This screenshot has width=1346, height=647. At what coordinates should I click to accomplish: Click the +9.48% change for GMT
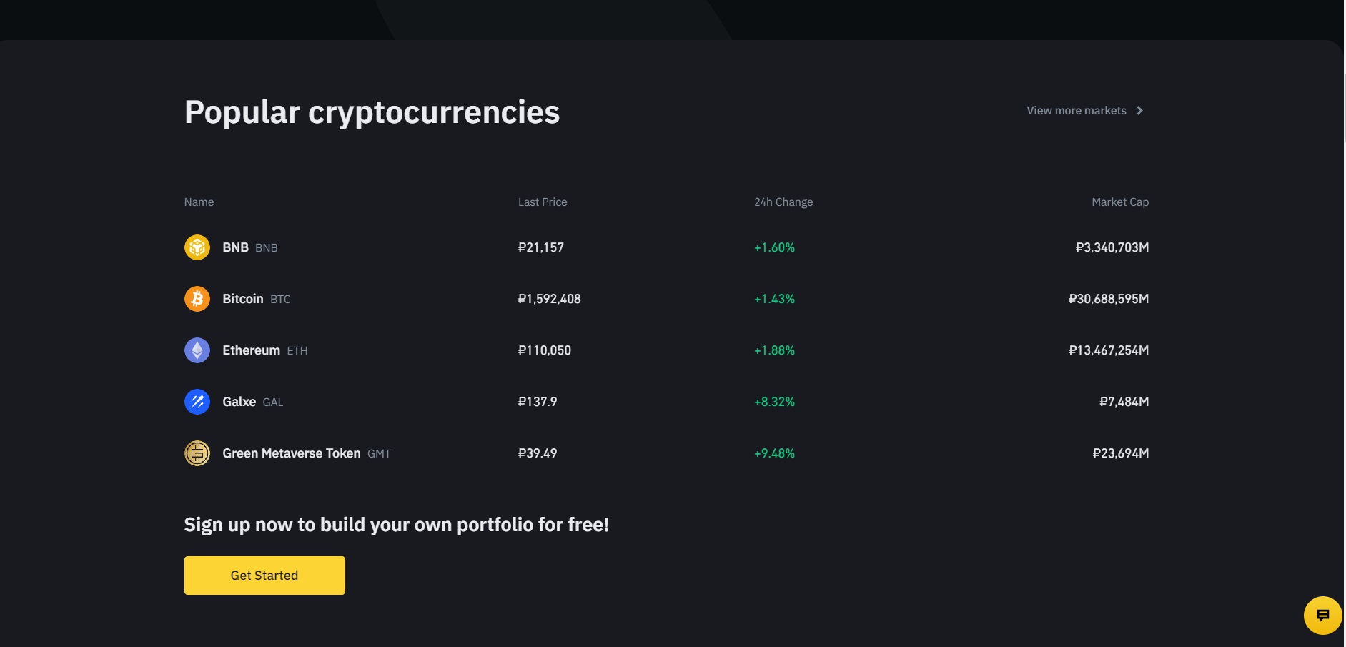774,453
